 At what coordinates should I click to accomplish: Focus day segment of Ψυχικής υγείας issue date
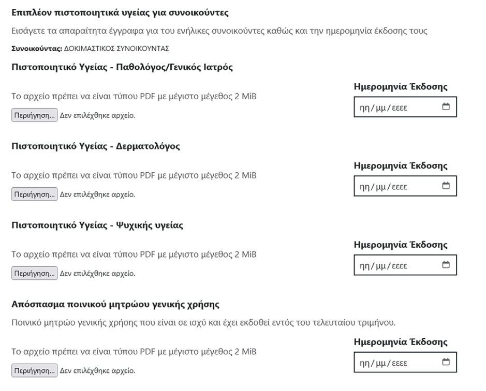364,266
